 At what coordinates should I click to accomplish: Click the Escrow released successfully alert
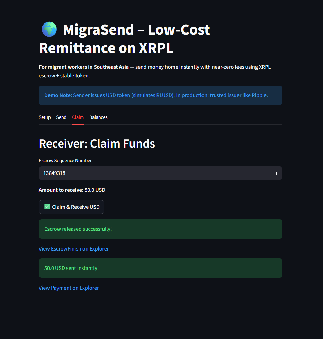[161, 229]
